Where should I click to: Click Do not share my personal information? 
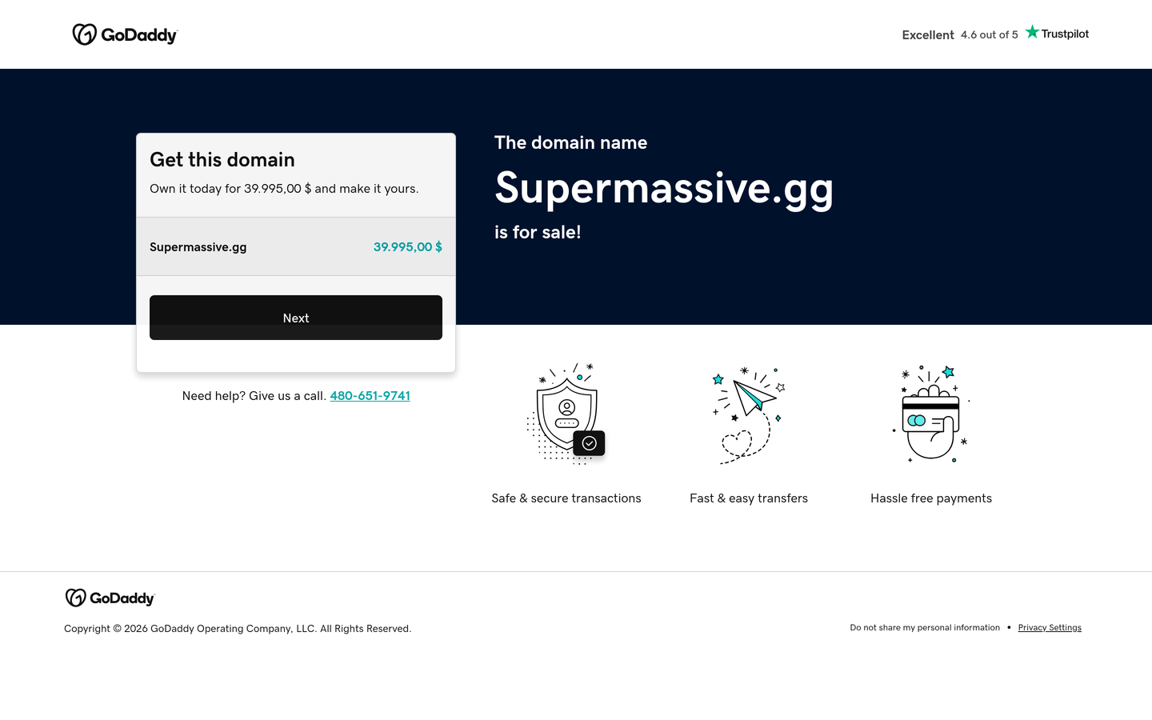tap(925, 628)
